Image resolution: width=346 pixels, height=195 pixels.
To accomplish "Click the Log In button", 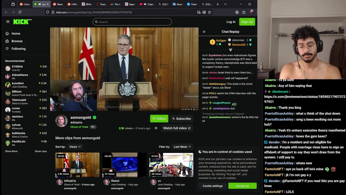I will coord(231,22).
